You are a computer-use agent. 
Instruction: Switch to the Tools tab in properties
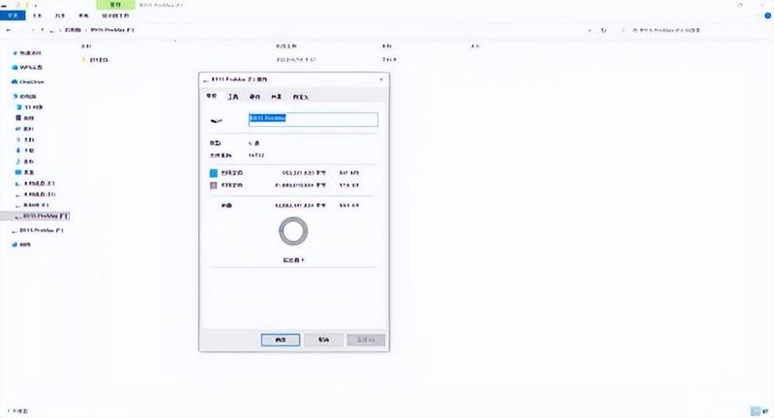pos(232,97)
